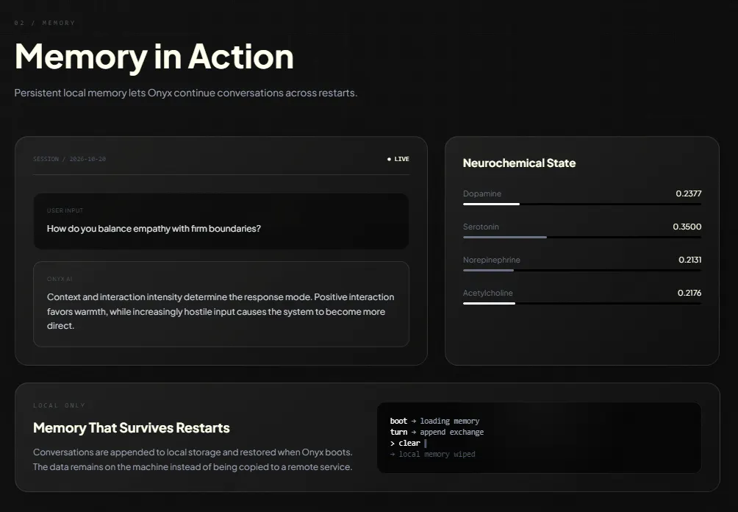The image size is (738, 512).
Task: Focus the terminal "> clear" prompt line
Action: pos(409,444)
